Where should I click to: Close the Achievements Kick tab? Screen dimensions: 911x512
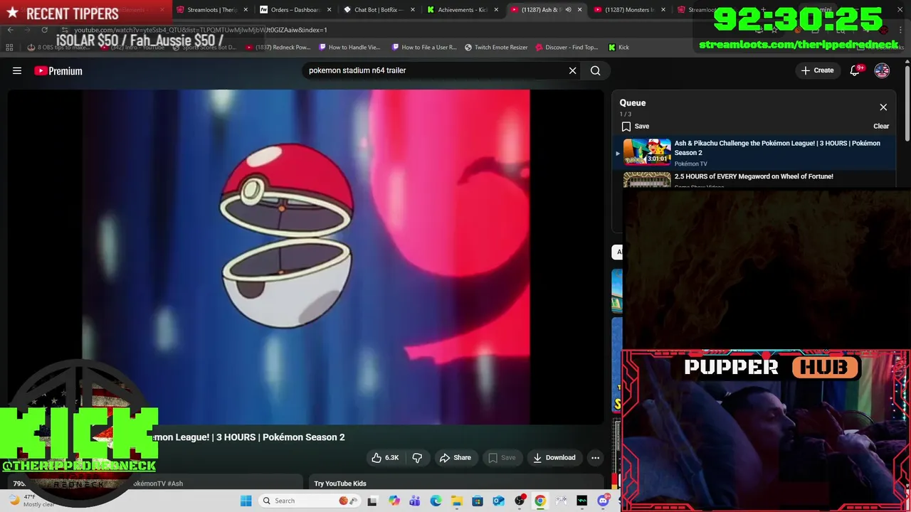pos(496,10)
